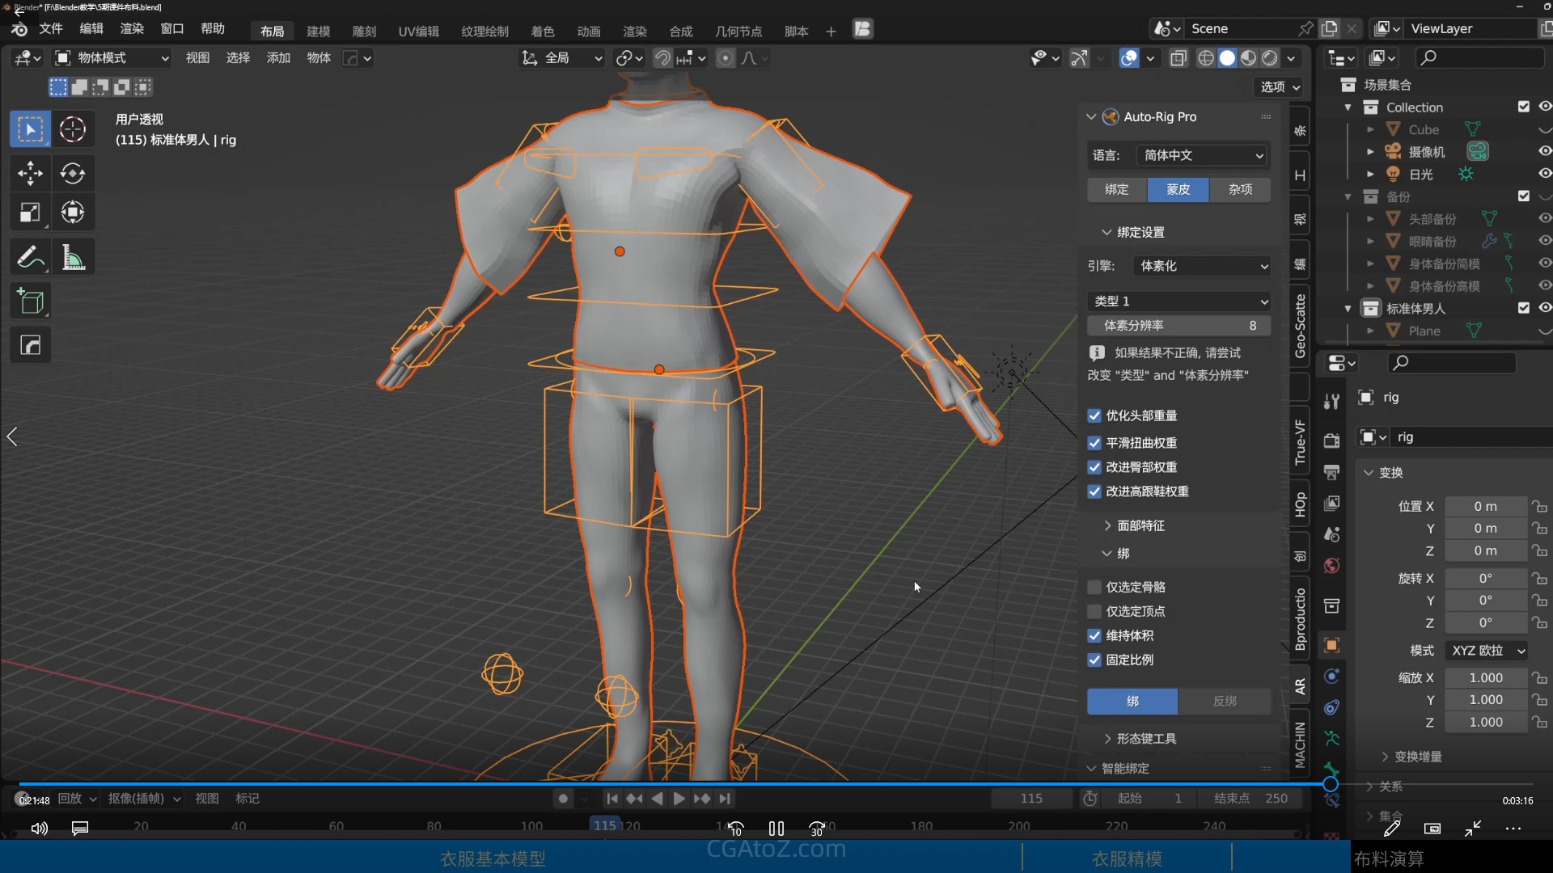Switch to rendered viewport shading
This screenshot has height=873, width=1553.
click(x=1270, y=58)
